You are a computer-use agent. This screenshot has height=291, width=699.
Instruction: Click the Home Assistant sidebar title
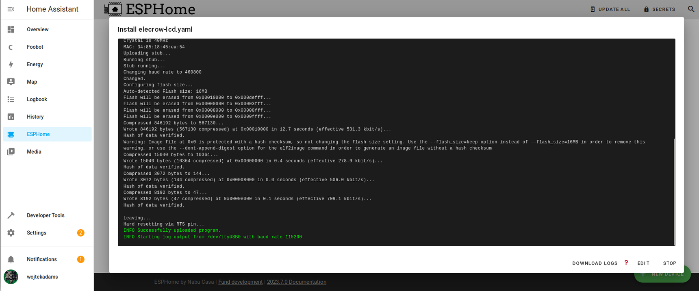(52, 9)
